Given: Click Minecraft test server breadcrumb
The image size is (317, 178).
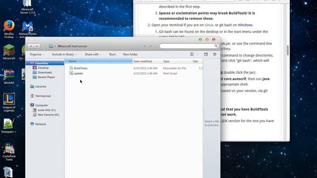Looking at the screenshot, I should point(72,46).
